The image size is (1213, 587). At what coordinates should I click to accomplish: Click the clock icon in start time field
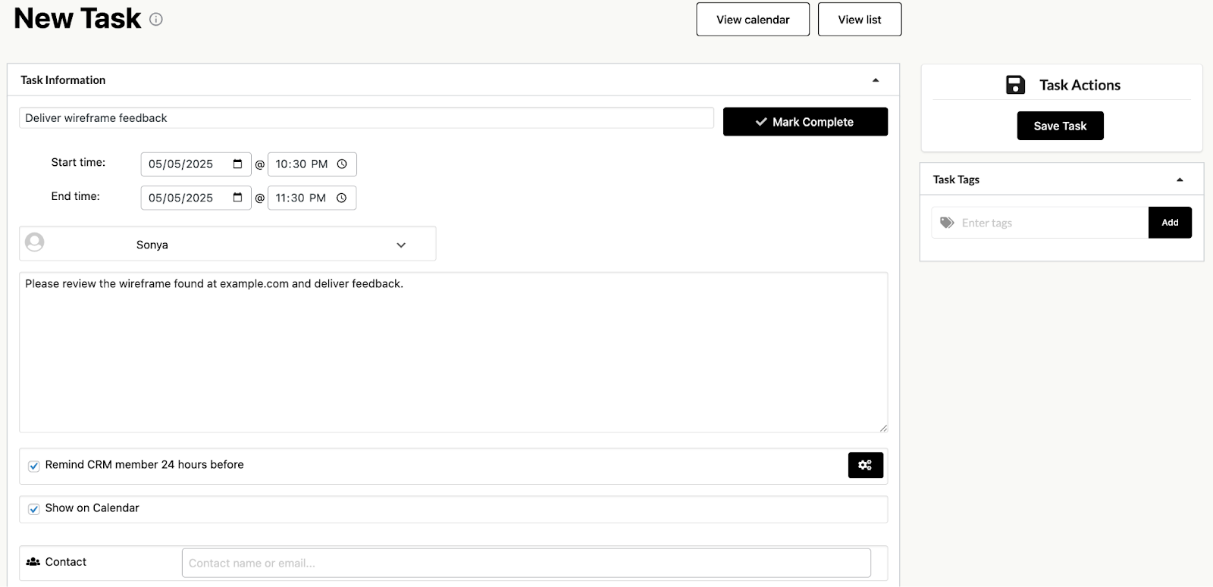(342, 164)
